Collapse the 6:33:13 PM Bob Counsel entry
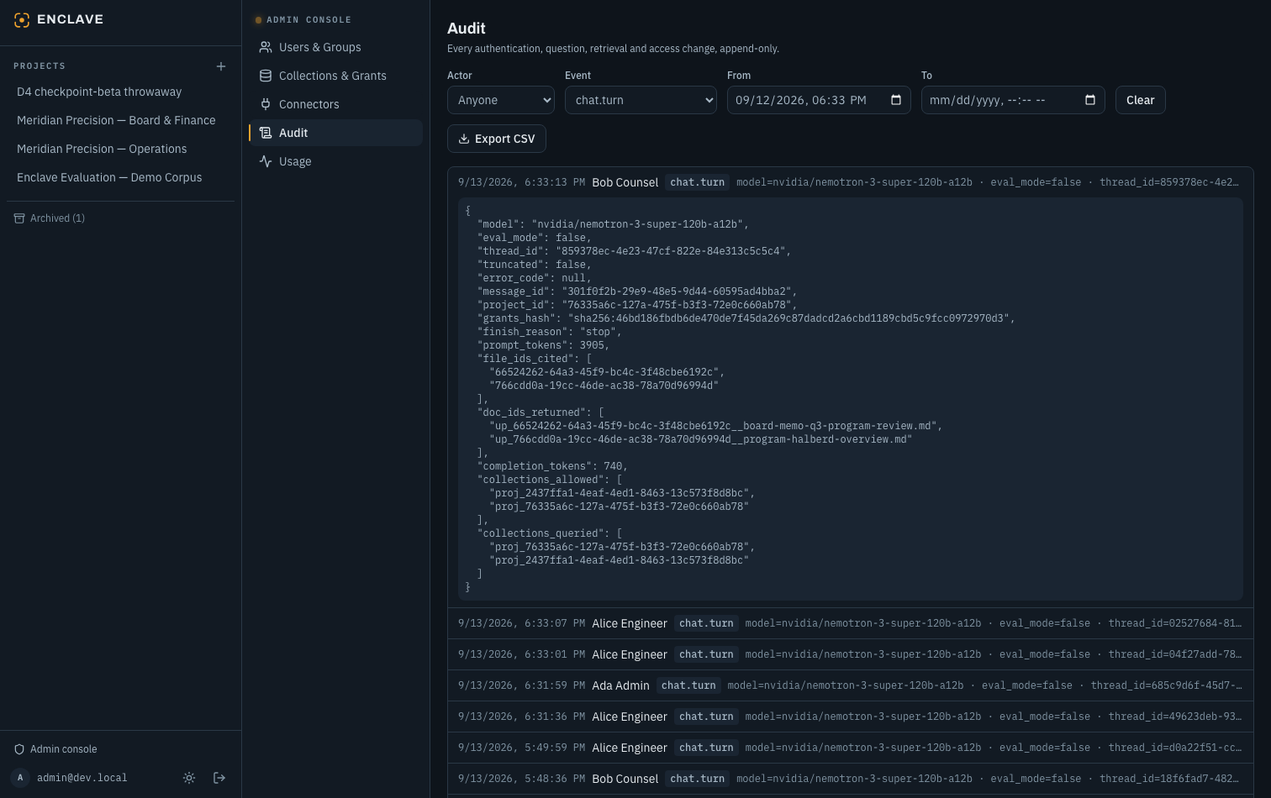 (851, 182)
